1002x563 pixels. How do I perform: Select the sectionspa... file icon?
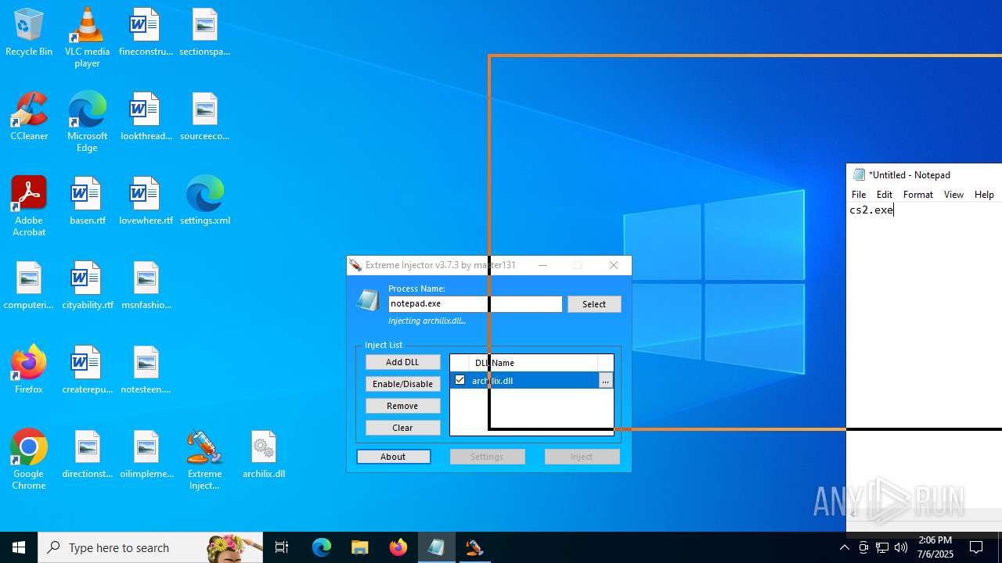coord(204,33)
